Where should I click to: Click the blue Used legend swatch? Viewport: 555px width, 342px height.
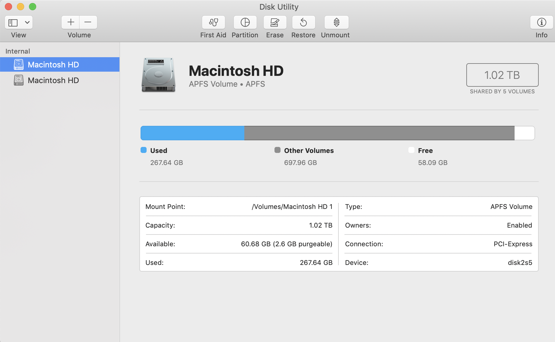pos(144,150)
